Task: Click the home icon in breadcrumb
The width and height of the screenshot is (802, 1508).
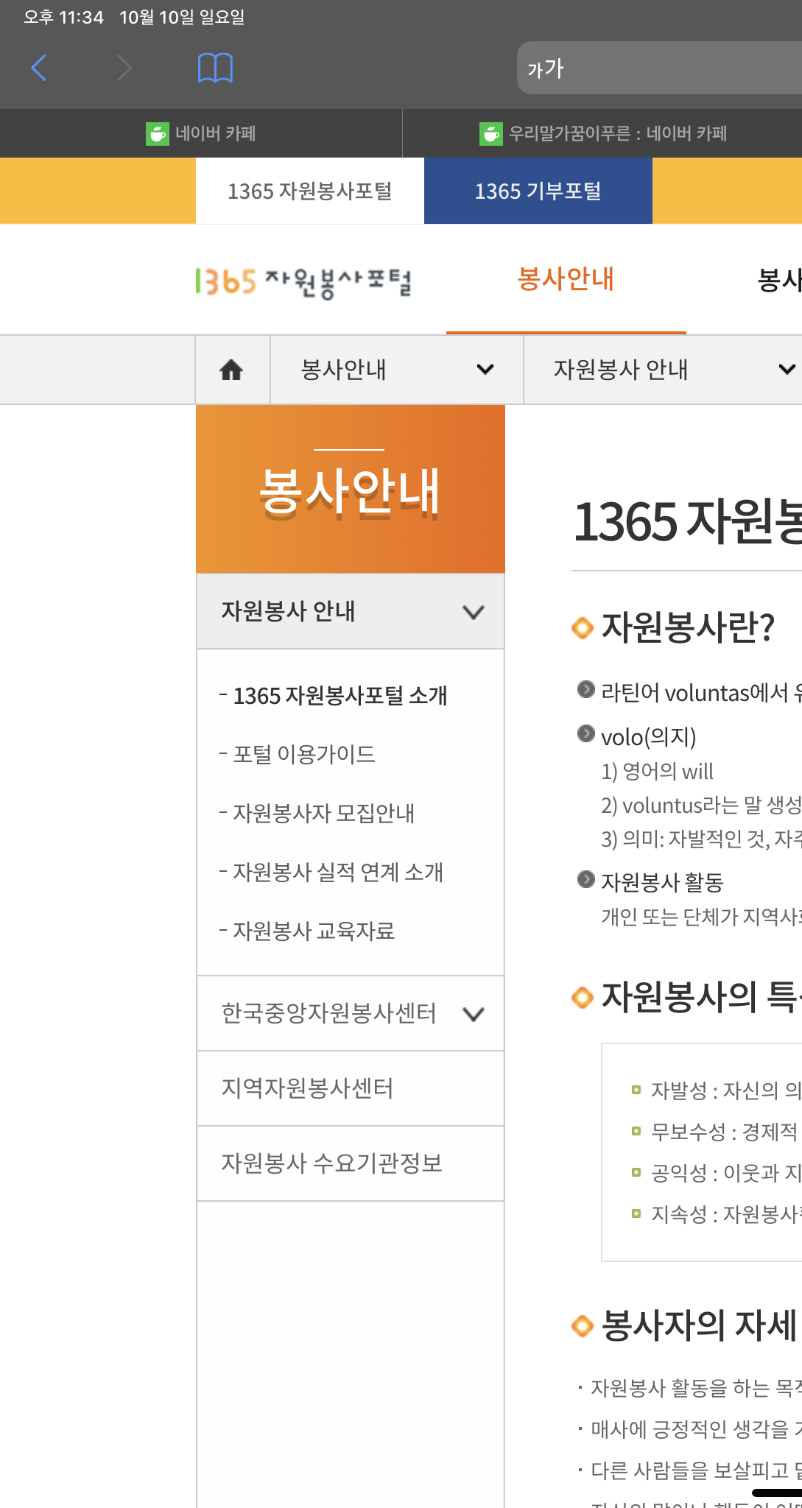Action: point(232,370)
